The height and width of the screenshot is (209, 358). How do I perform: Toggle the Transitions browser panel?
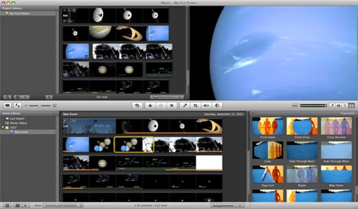click(x=352, y=106)
